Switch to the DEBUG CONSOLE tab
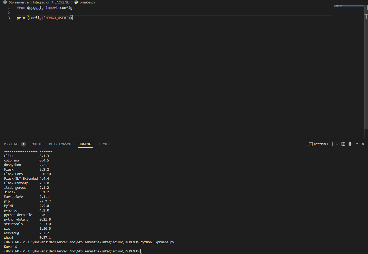This screenshot has height=254, width=368. [60, 144]
